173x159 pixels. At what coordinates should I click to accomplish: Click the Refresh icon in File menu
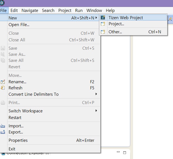(x=3, y=88)
